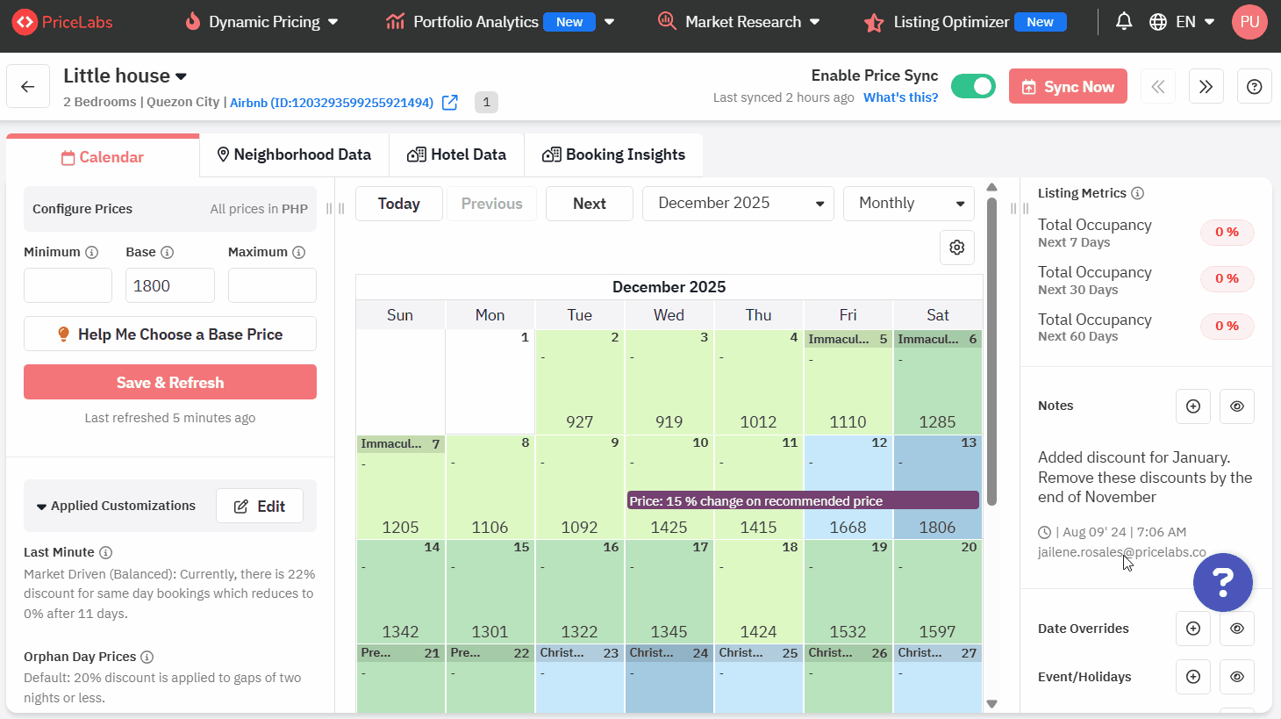Open the Booking Insights tab
The height and width of the screenshot is (719, 1281).
pyautogui.click(x=613, y=155)
